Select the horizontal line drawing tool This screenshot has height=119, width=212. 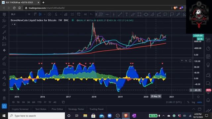[x=107, y=15]
